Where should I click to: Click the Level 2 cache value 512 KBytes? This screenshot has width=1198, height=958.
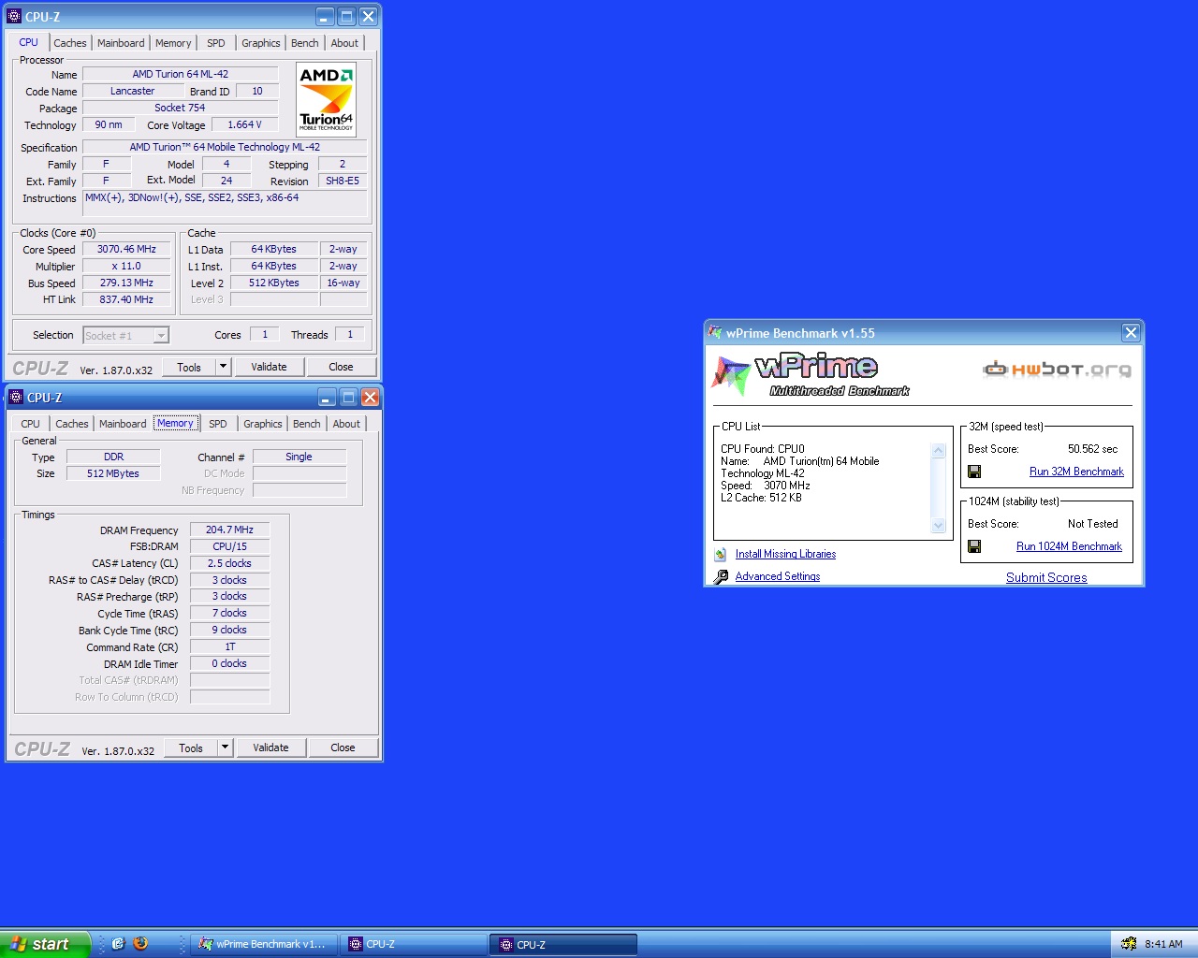[x=273, y=283]
